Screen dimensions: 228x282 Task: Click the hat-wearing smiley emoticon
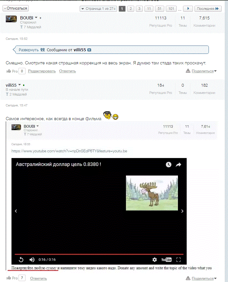tap(107, 115)
